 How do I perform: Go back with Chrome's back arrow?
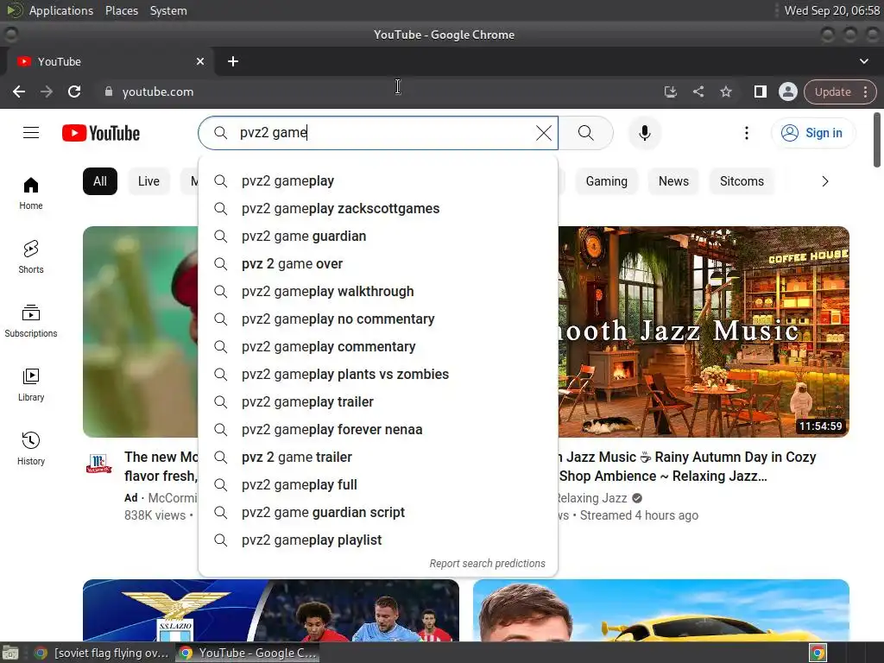(19, 92)
